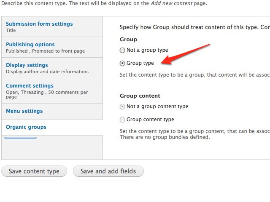270x202 pixels.
Task: Select "Group content type" radio button
Action: click(122, 120)
